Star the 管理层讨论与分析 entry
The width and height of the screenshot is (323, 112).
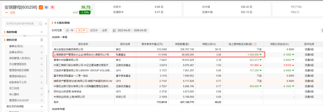click(x=42, y=100)
